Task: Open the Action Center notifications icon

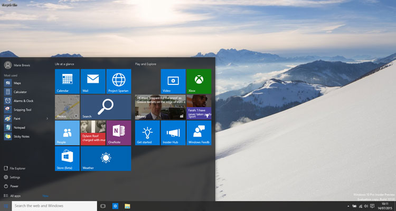Action: (x=372, y=206)
